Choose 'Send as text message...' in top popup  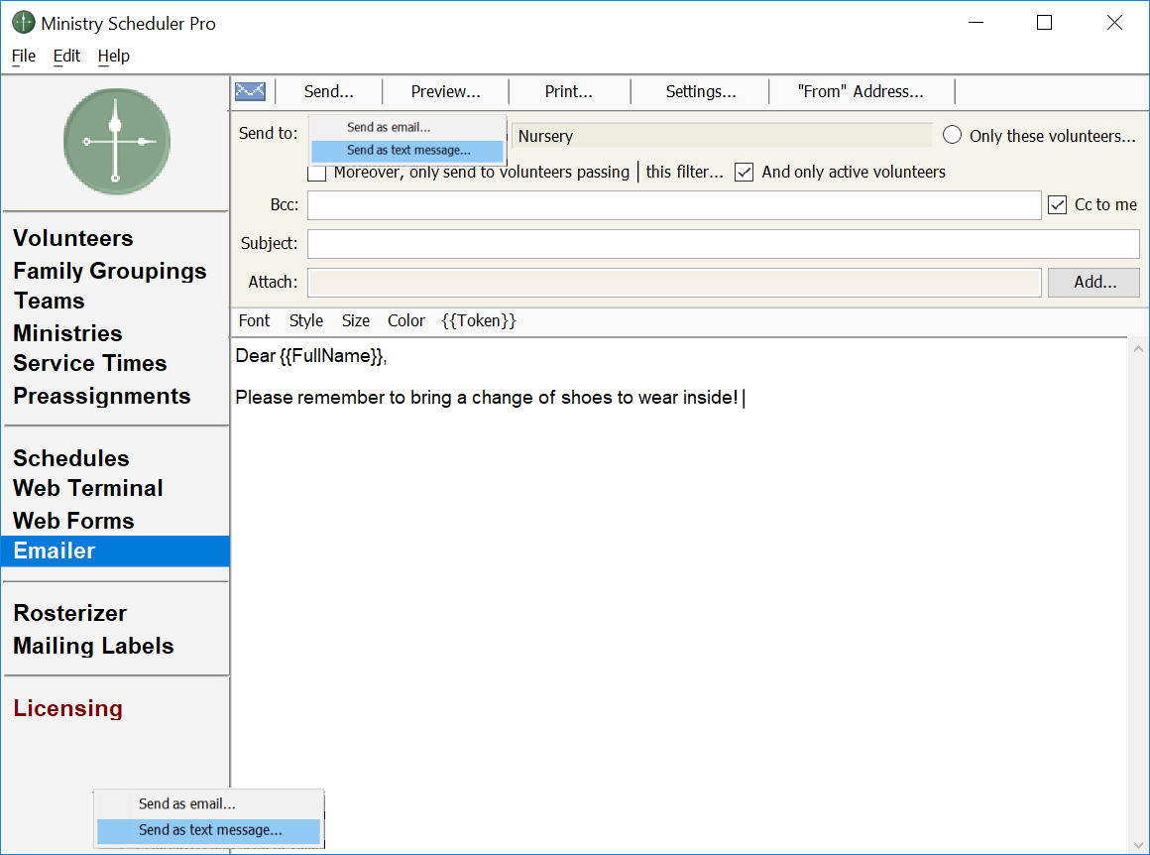408,151
